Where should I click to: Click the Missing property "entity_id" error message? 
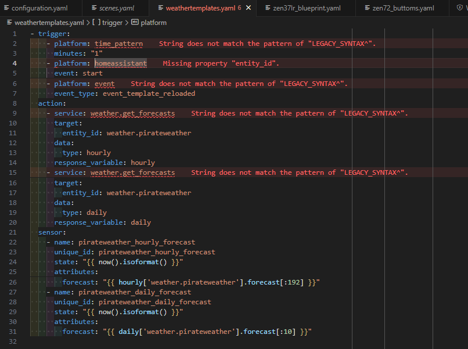point(221,63)
